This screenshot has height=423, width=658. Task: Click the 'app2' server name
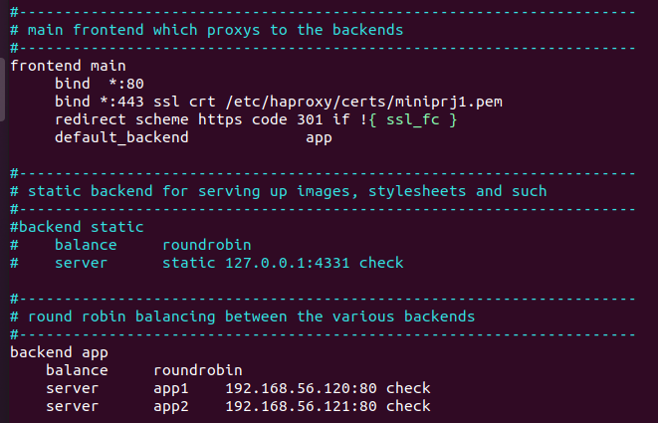point(171,407)
